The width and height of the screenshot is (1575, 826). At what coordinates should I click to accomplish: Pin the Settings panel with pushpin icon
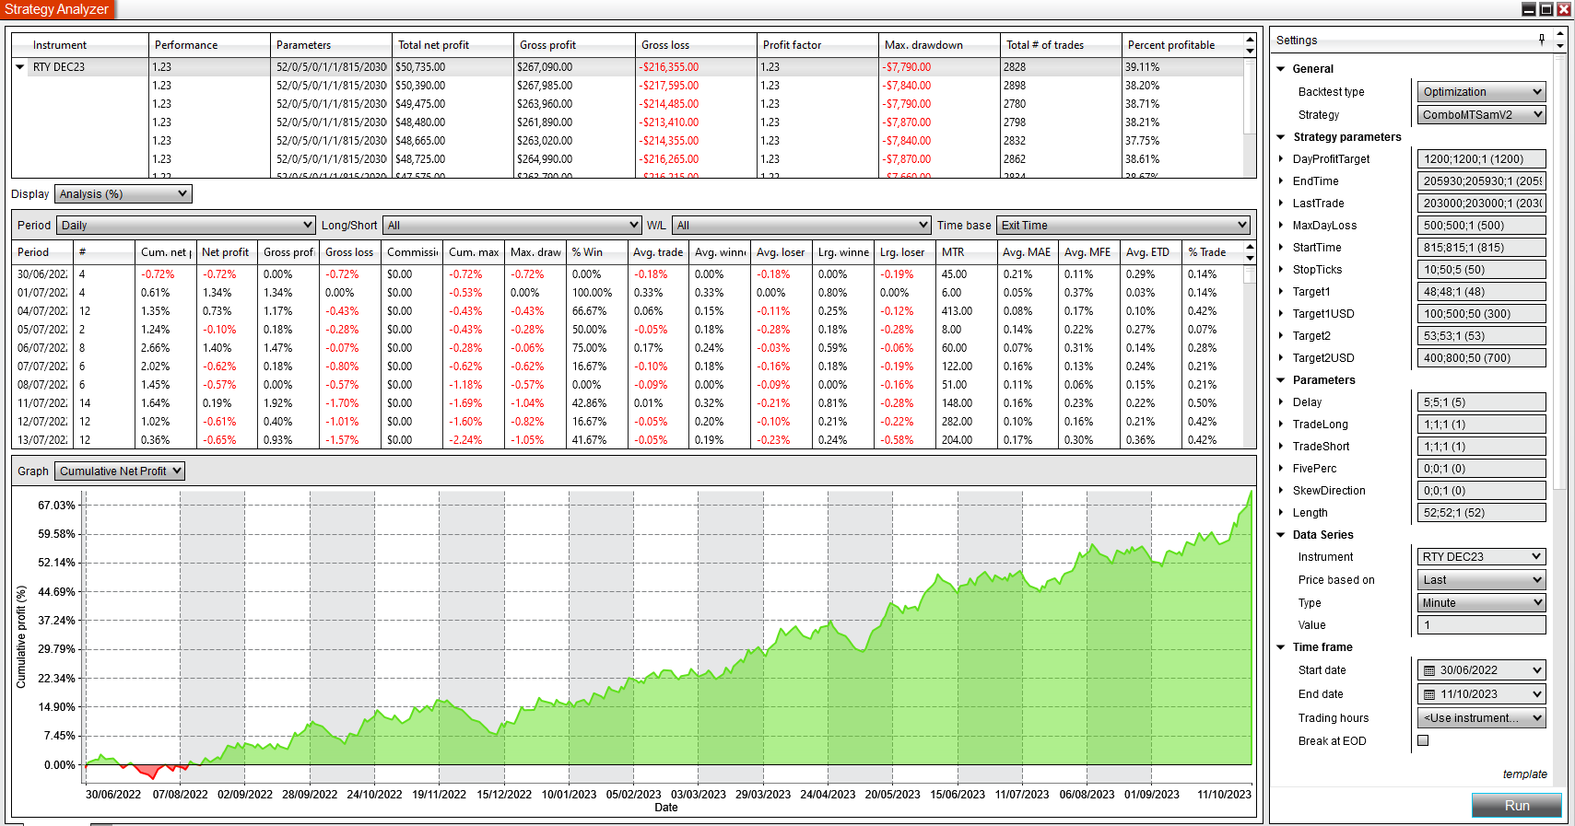tap(1542, 40)
